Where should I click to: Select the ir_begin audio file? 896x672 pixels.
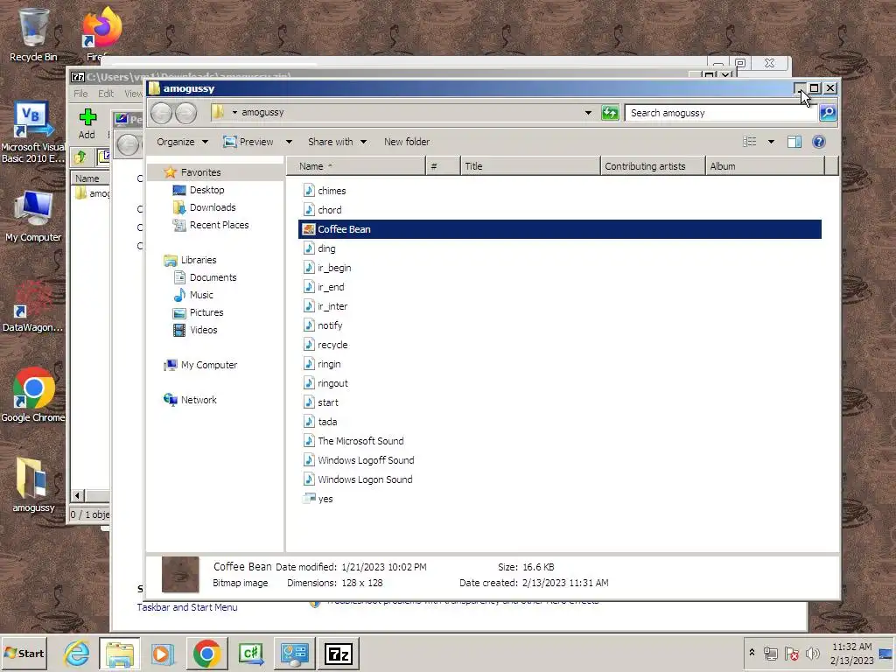[327, 268]
